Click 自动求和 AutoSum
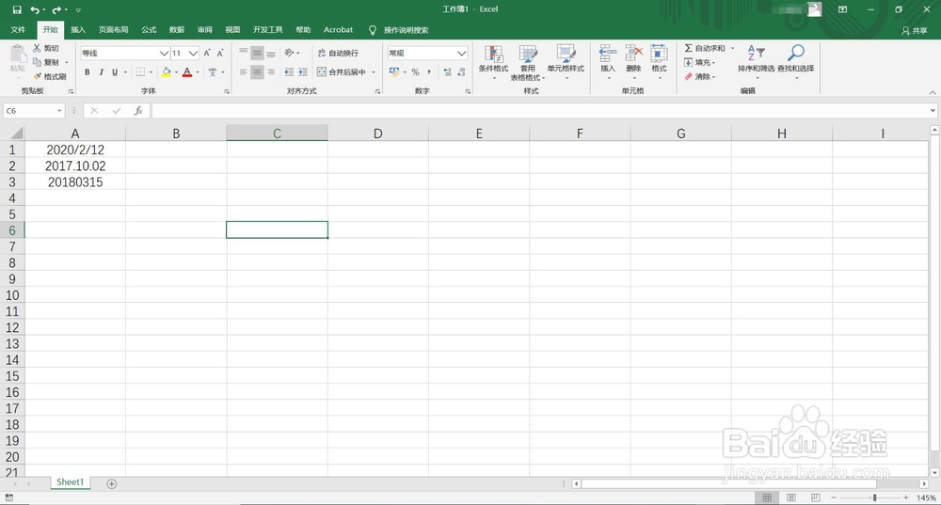This screenshot has width=941, height=505. point(705,48)
